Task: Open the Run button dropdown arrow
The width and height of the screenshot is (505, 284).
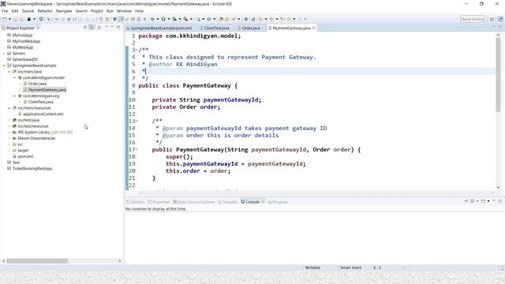Action: [168, 19]
